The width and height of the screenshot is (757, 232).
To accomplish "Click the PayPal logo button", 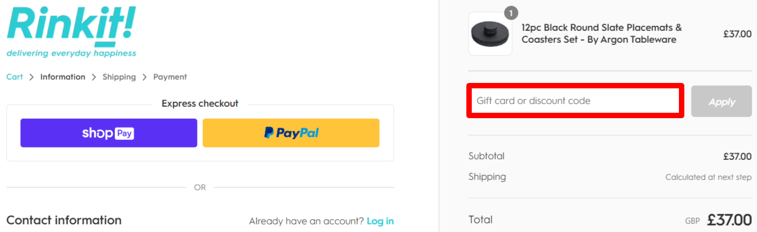I will coord(291,133).
